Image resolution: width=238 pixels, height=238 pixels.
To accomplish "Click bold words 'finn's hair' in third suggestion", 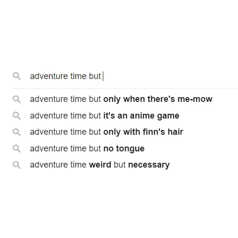I will [x=163, y=132].
